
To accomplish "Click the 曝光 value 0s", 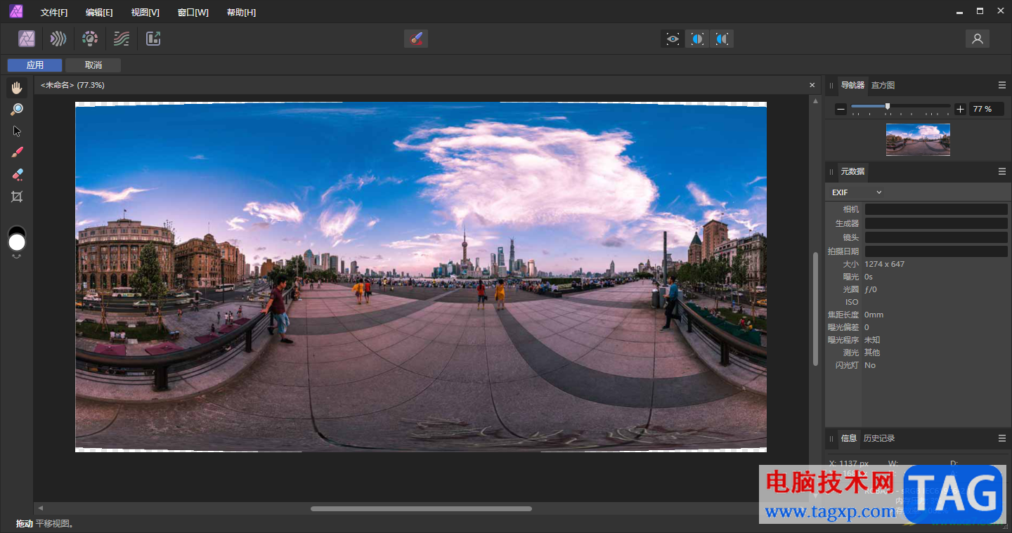I will [869, 277].
